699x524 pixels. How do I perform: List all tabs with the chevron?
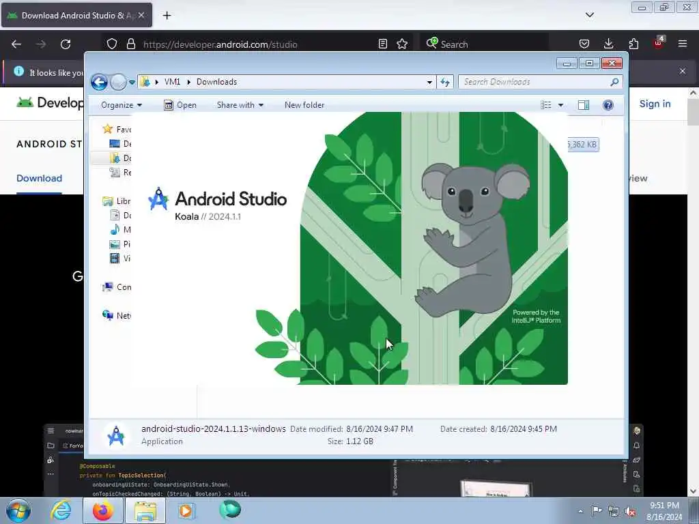[x=589, y=15]
